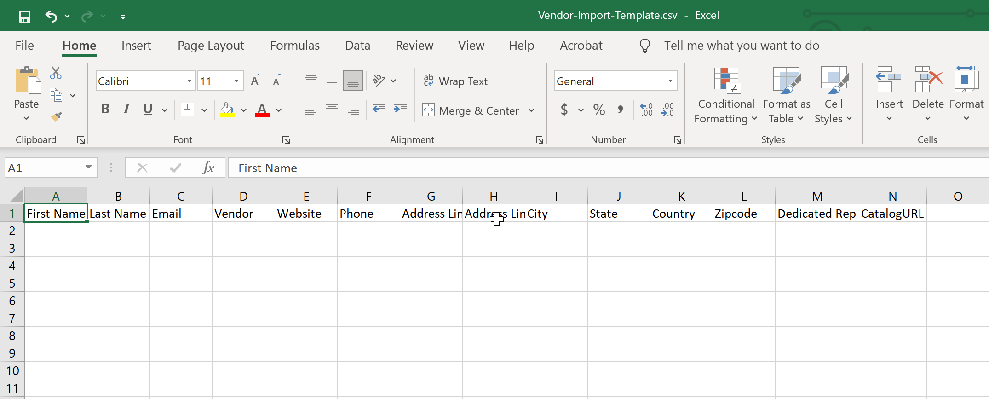The width and height of the screenshot is (989, 399).
Task: Click the Increase Indent icon
Action: (x=400, y=110)
